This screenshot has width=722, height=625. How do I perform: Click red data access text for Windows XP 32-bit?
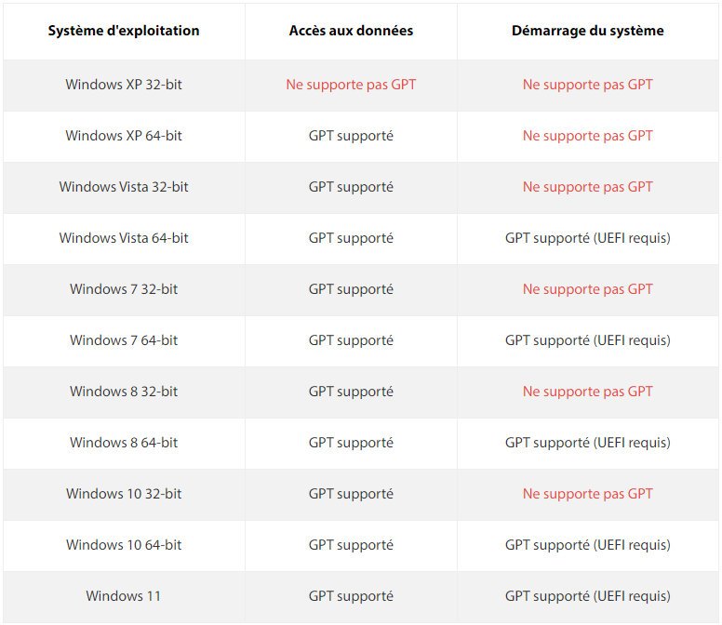point(351,85)
